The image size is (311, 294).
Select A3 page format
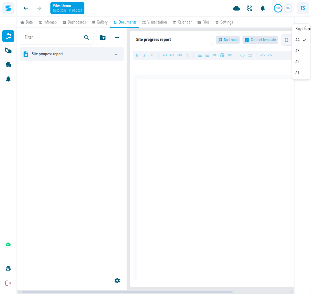(301, 51)
